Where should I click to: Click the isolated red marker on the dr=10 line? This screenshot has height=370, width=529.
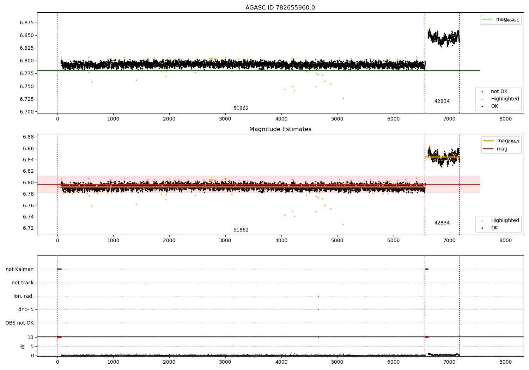pyautogui.click(x=318, y=337)
